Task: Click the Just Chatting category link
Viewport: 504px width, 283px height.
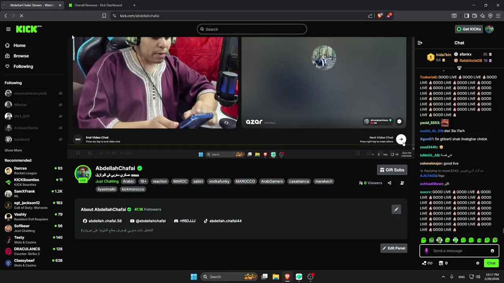Action: coord(107,181)
